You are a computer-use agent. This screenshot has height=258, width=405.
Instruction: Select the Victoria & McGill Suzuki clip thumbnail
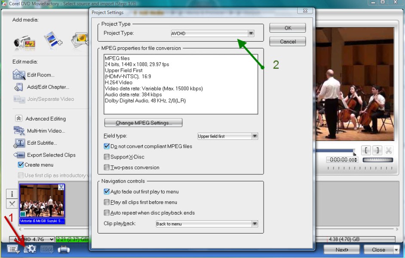coord(42,203)
